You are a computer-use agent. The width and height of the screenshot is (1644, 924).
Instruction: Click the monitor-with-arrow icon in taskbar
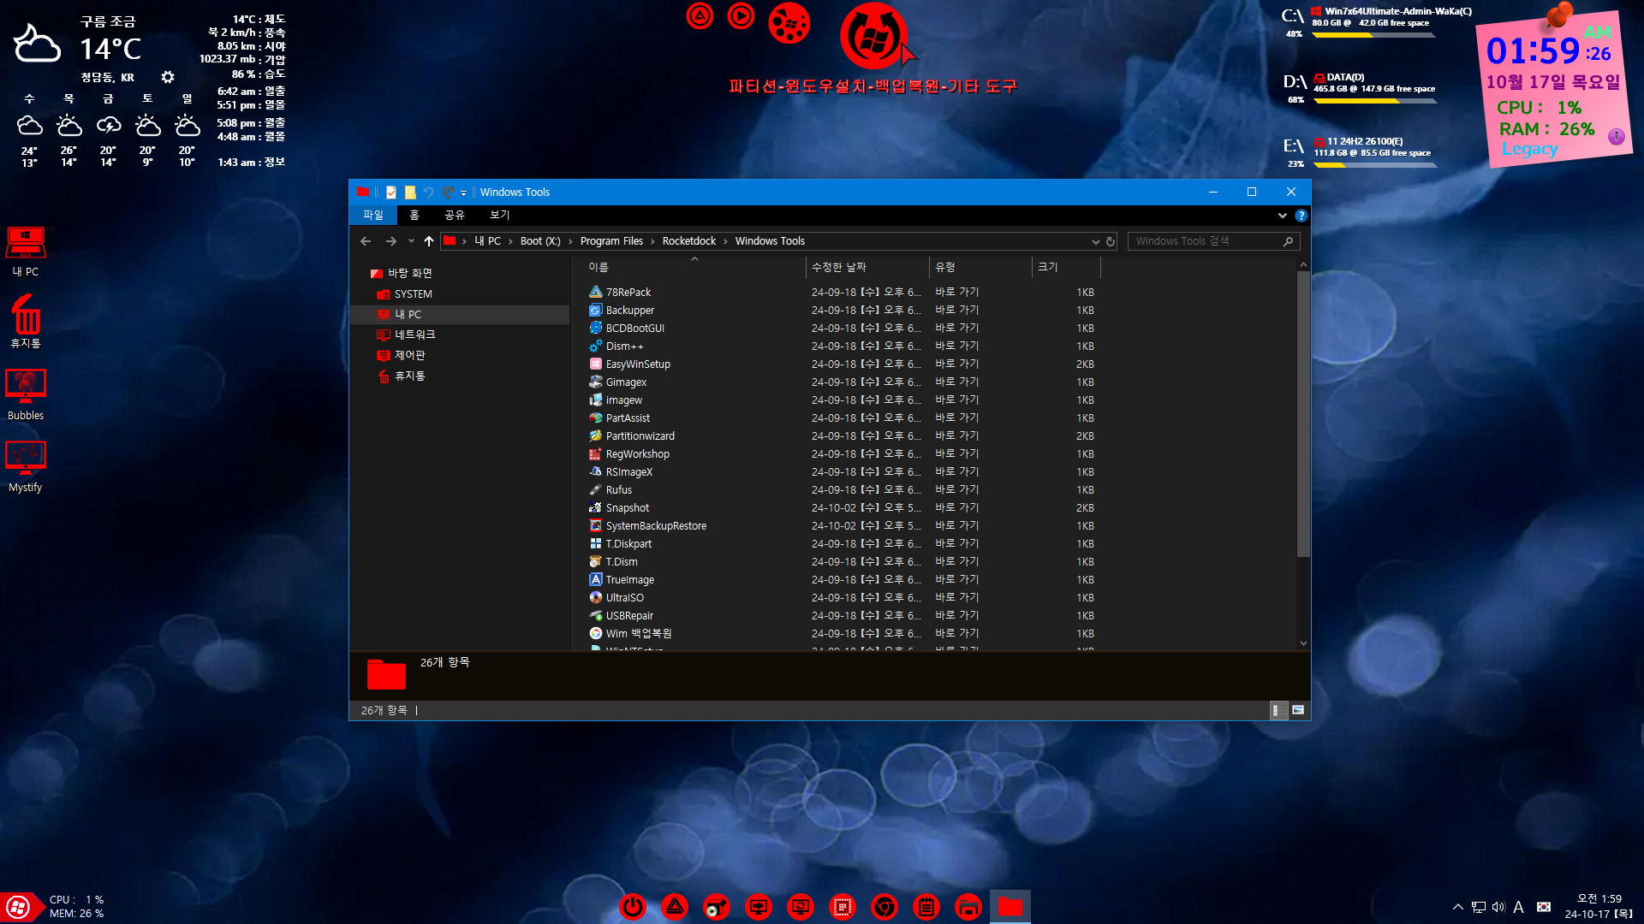click(x=759, y=907)
